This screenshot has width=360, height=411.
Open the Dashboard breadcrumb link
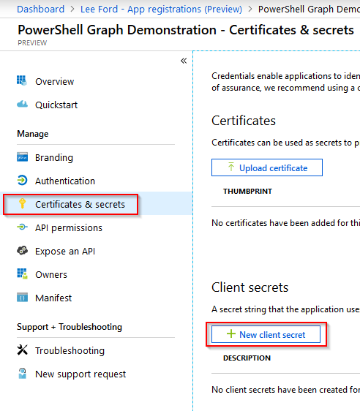41,10
